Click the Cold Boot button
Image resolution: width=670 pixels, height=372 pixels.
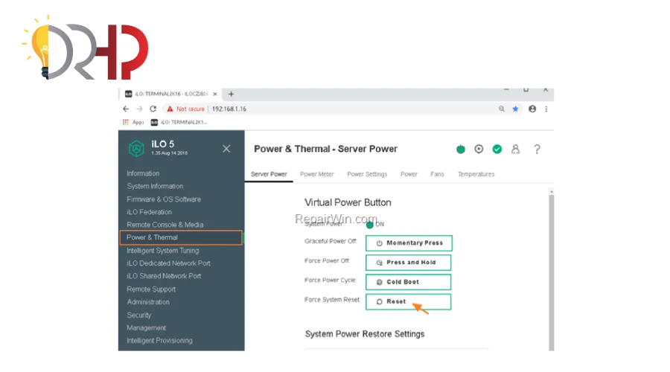(409, 282)
